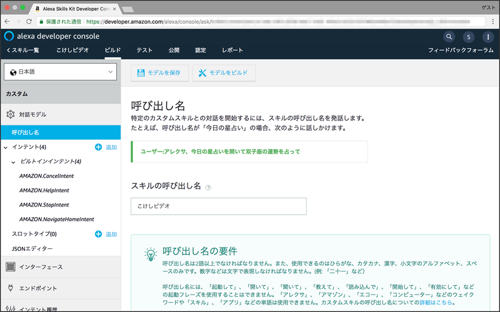
Task: Open フィードバックフォーラム link
Action: coord(461,50)
